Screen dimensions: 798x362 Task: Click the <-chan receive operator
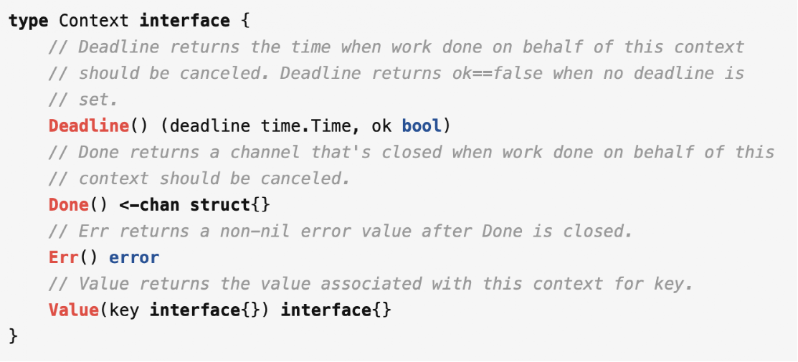point(149,205)
